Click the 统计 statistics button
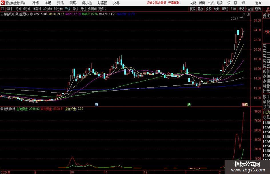The image size is (270, 174). [x=217, y=9]
